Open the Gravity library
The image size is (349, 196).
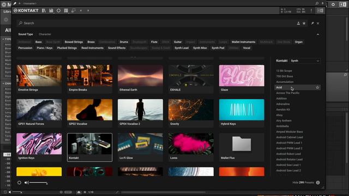[191, 113]
